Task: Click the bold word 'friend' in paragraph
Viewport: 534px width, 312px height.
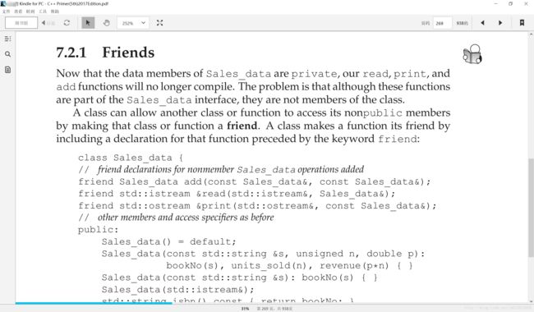Action: (x=242, y=126)
